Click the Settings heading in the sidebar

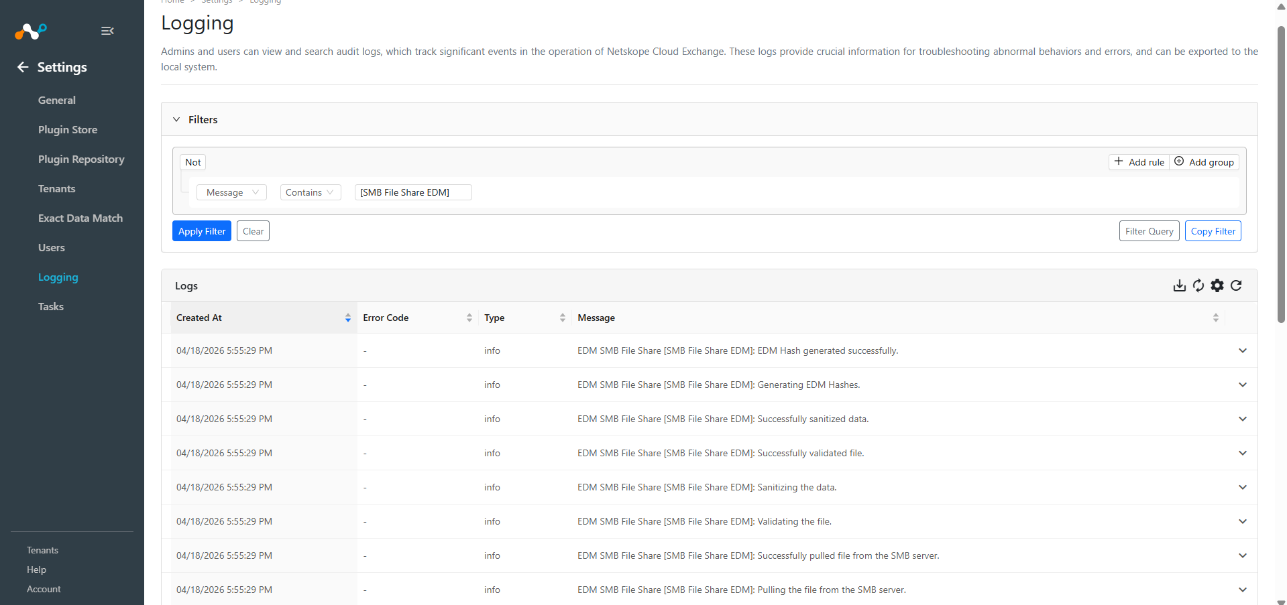[62, 67]
